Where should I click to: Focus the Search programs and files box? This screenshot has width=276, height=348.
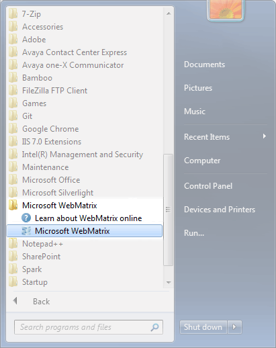pyautogui.click(x=89, y=327)
